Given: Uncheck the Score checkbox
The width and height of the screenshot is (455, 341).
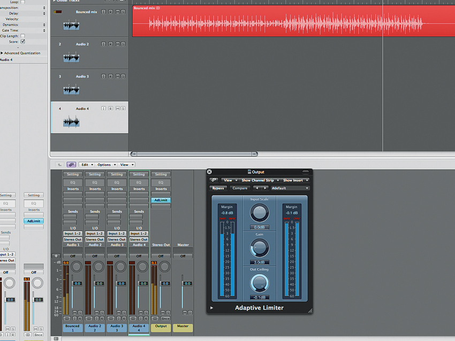Looking at the screenshot, I should coord(22,41).
